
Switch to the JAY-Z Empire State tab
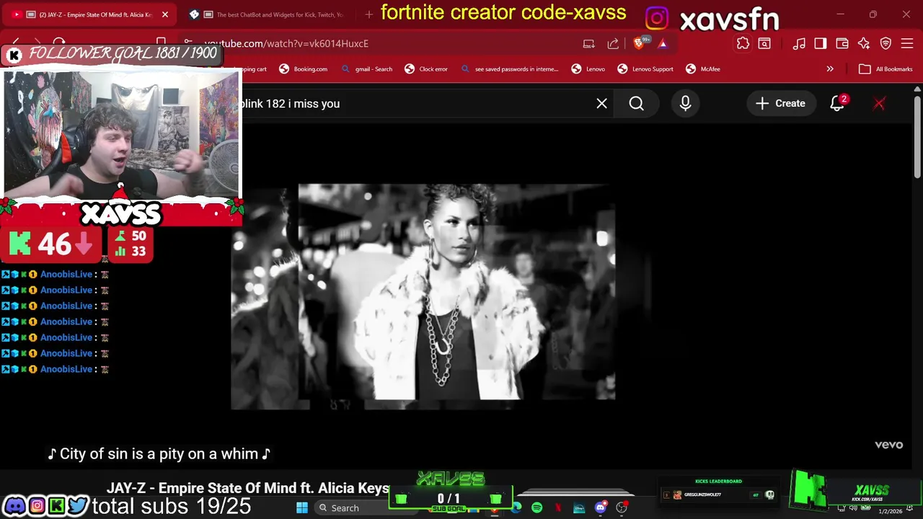click(90, 14)
